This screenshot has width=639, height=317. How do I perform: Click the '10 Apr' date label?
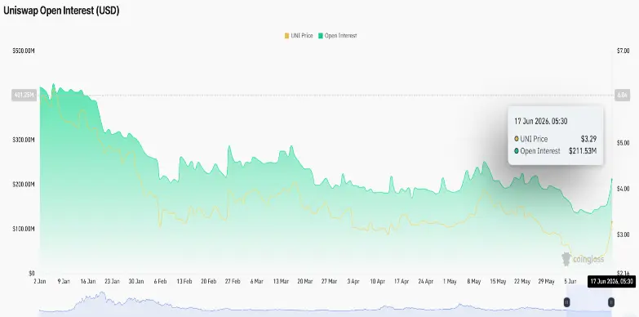(377, 282)
